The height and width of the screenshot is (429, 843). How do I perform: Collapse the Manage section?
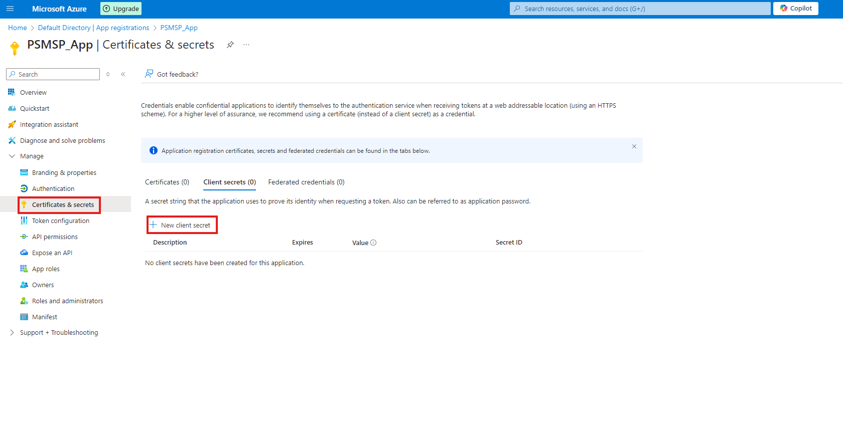(x=12, y=156)
